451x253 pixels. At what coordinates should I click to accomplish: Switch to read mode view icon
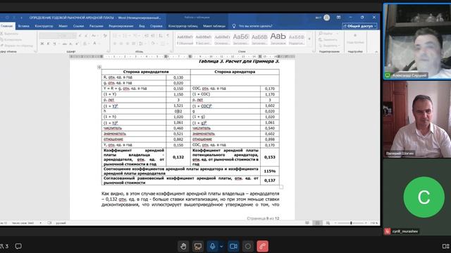click(x=307, y=223)
